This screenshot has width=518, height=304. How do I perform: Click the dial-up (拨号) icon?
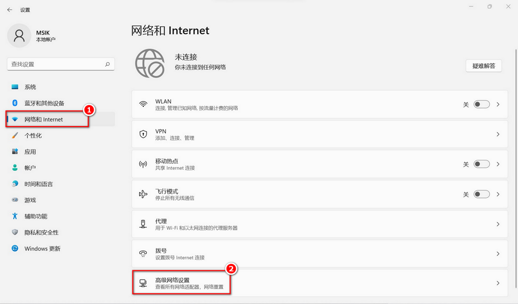click(x=143, y=254)
